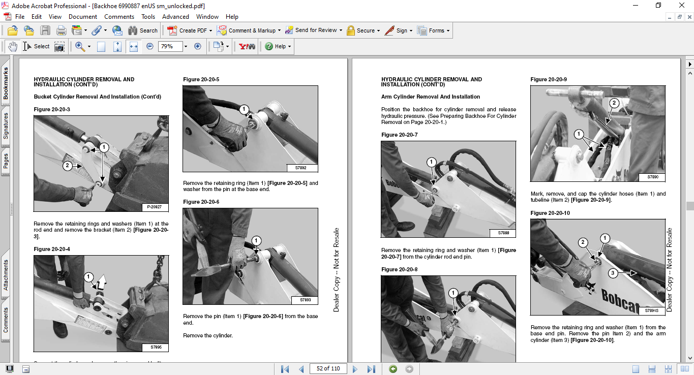
Task: Expand the Attach file dropdown arrow
Action: (x=105, y=30)
